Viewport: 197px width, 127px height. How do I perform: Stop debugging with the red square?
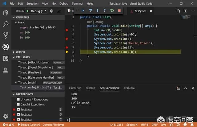click(119, 10)
